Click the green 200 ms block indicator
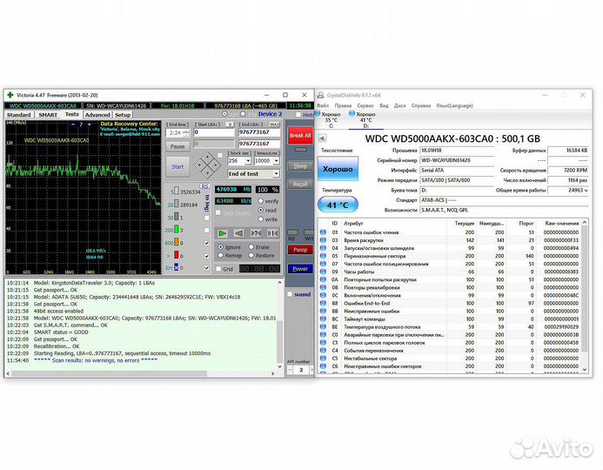 tap(177, 230)
